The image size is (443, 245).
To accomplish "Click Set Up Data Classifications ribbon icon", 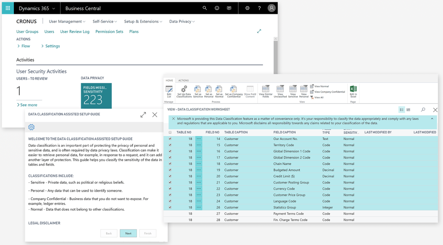I will click(x=184, y=91).
